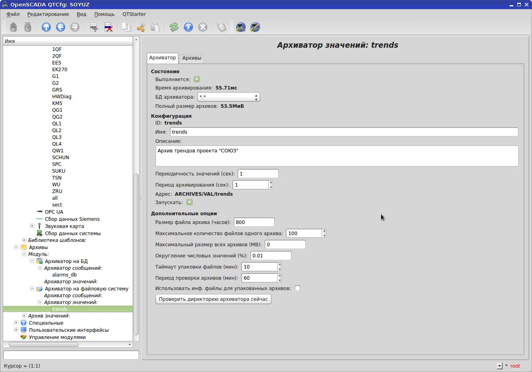Refresh the page with the green arrows icon
The height and width of the screenshot is (372, 532).
(x=174, y=27)
